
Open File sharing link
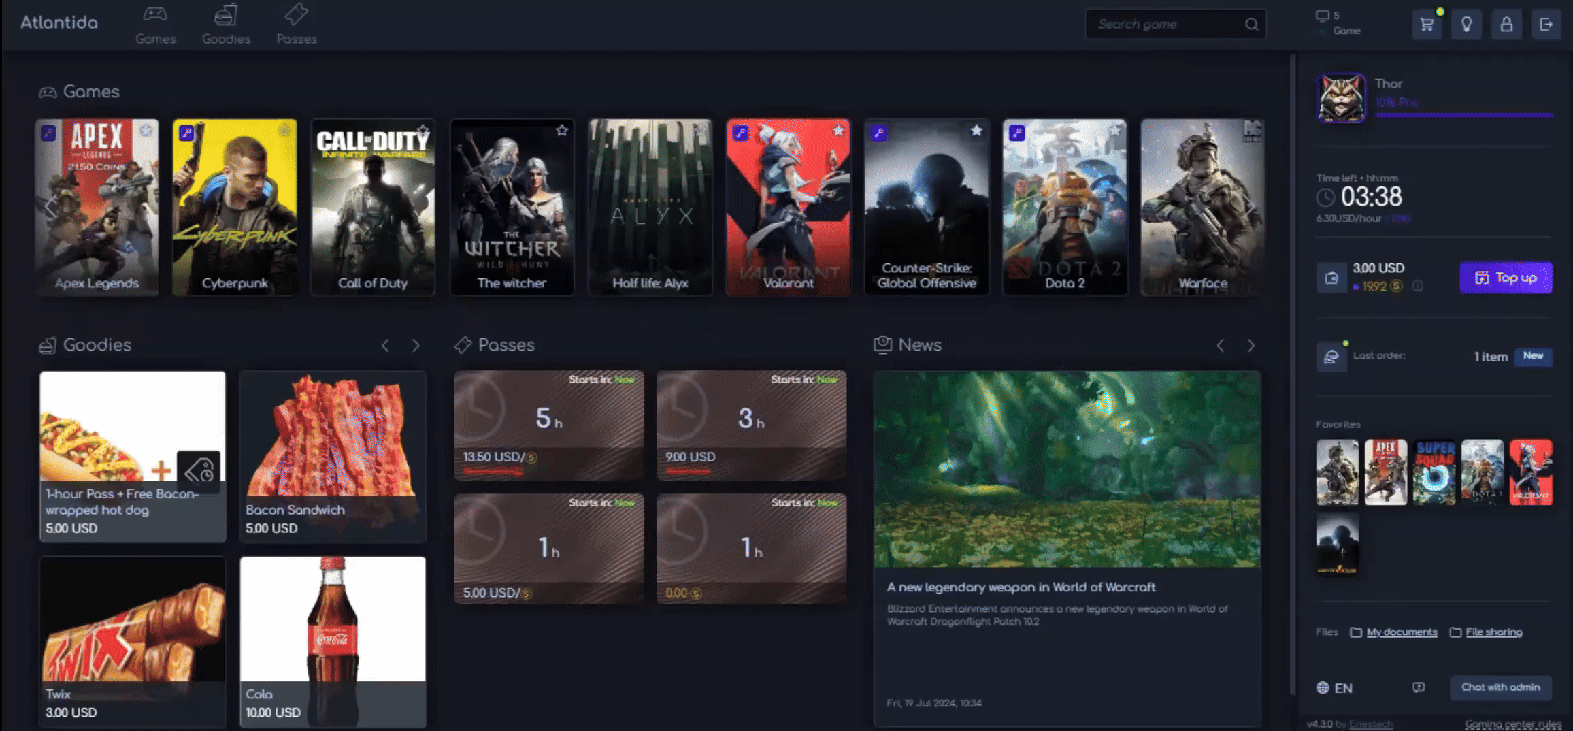point(1493,632)
